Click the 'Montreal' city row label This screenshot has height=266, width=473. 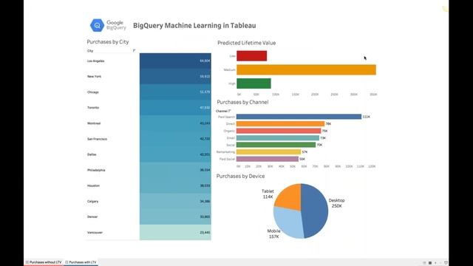coord(94,123)
